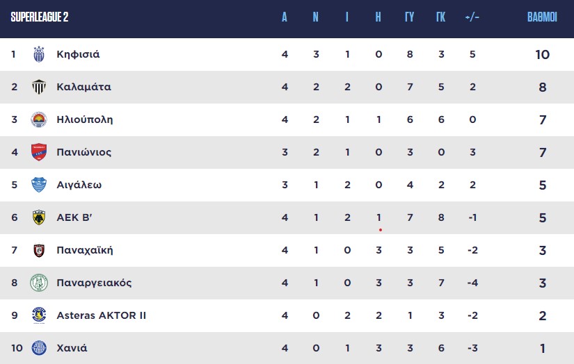Sort by the ΒΑΘΜΟΙ column header
574x364 pixels.
click(x=542, y=17)
